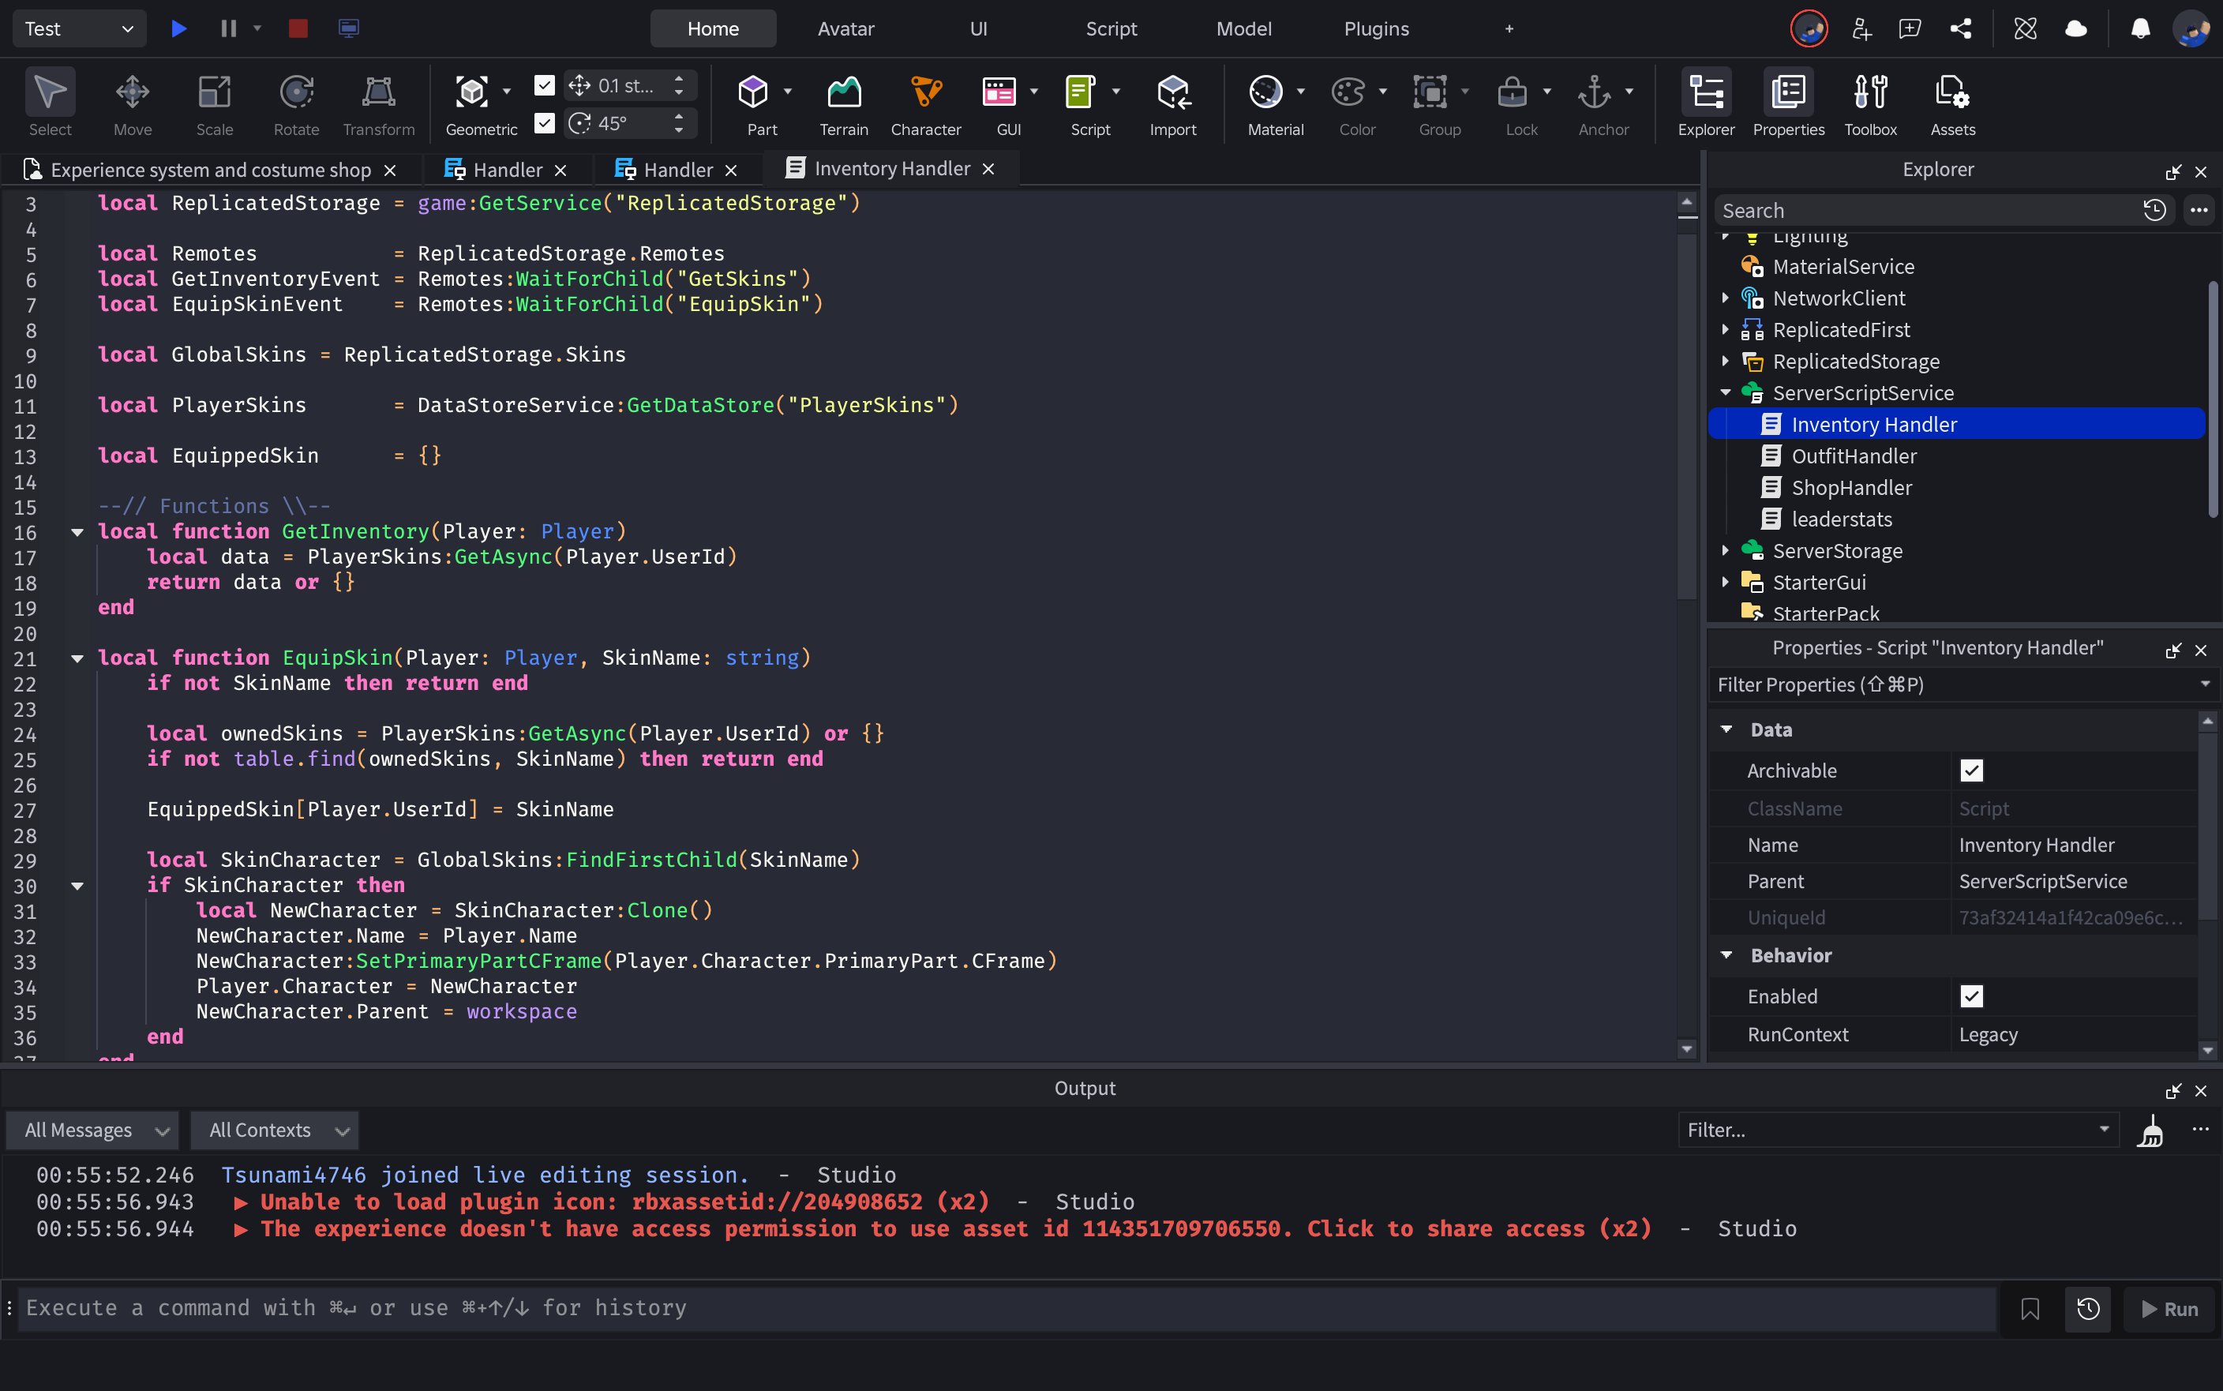Switch to the UI ribbon tab
The height and width of the screenshot is (1391, 2223).
979,28
